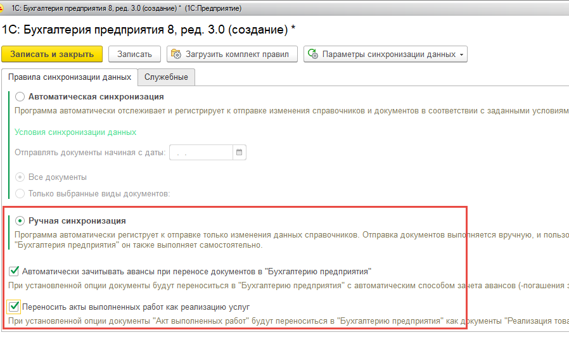Screen dimensions: 569x337
Task: Click Условия синхронизации данных heading
Action: pos(75,132)
